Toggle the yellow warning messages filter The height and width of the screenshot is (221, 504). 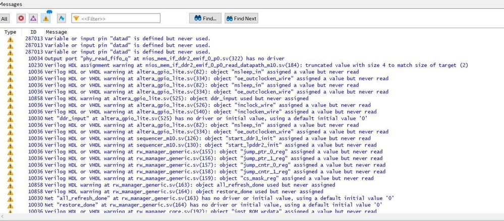tap(46, 18)
